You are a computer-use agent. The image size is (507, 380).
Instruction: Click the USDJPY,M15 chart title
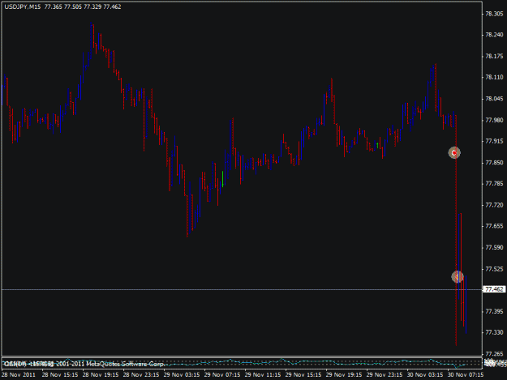click(x=23, y=6)
